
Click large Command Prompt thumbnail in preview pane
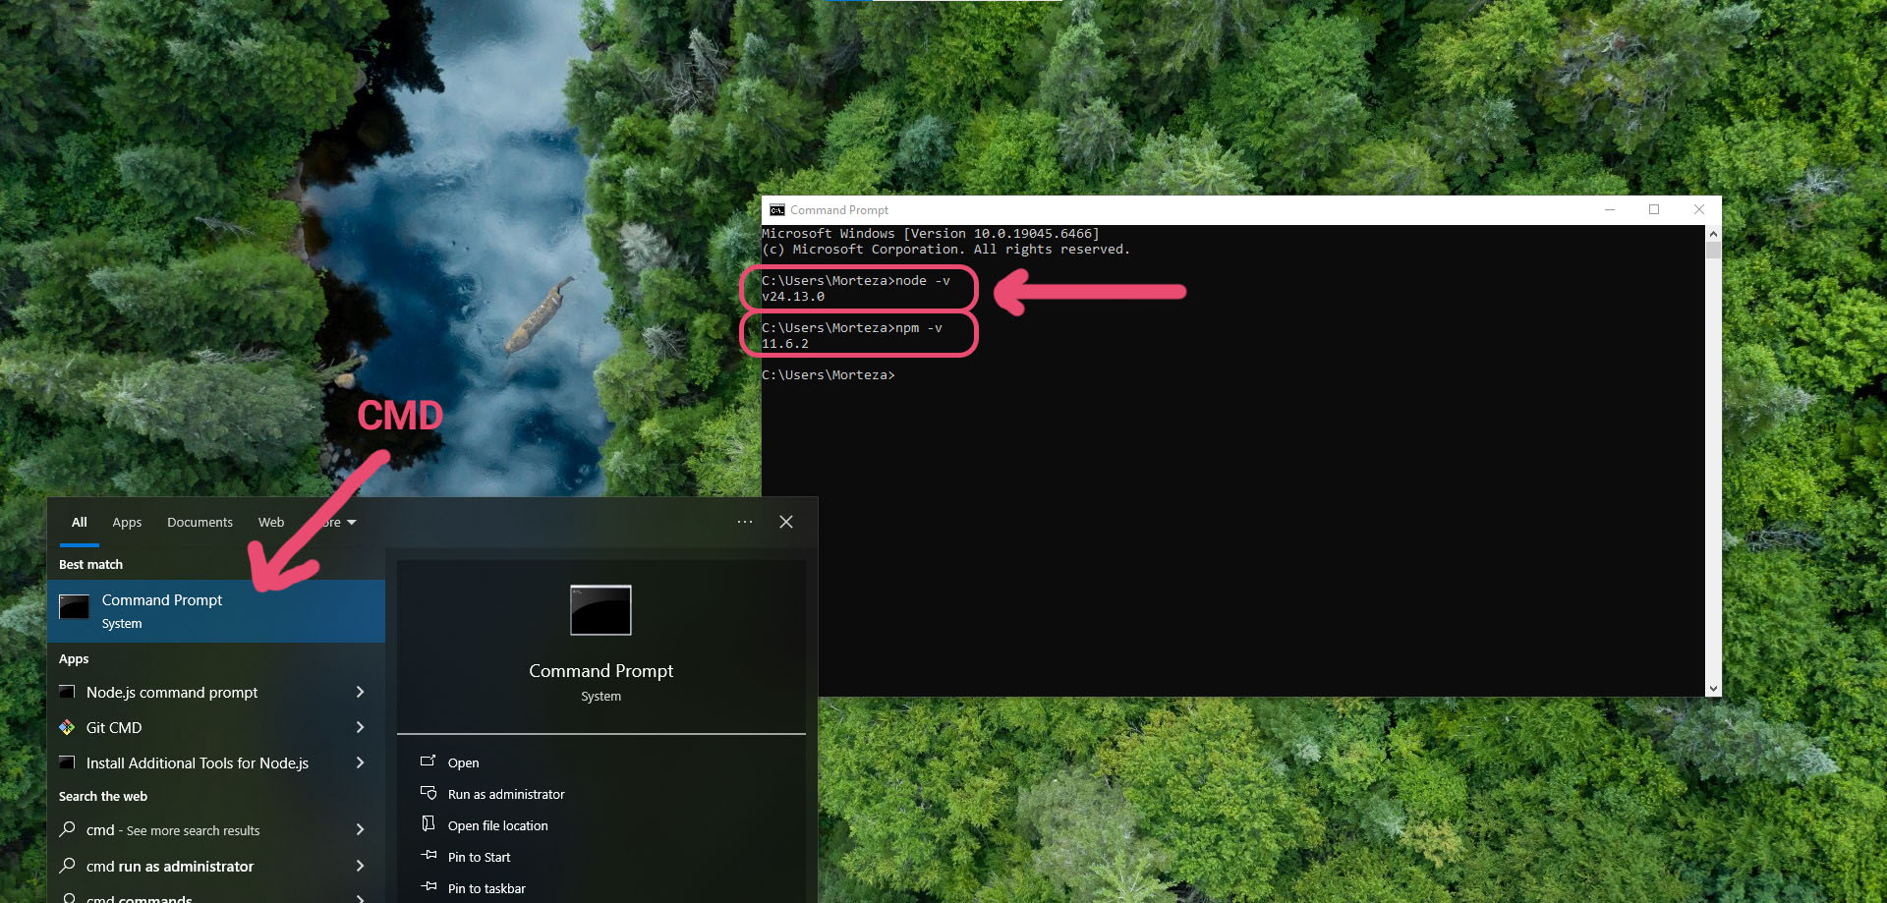coord(600,610)
